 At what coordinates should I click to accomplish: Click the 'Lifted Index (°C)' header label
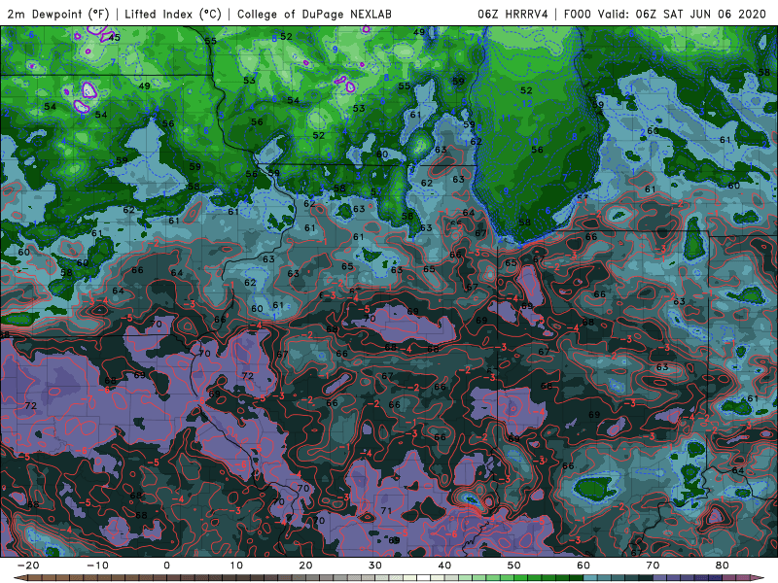tap(173, 14)
